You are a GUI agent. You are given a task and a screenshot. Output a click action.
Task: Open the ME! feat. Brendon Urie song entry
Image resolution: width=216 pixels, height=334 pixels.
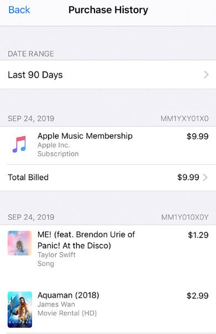pos(108,249)
